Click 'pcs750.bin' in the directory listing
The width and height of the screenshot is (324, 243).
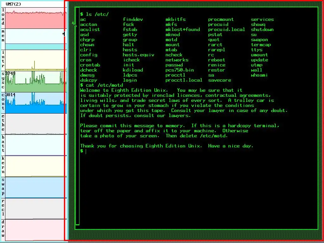pos(180,70)
